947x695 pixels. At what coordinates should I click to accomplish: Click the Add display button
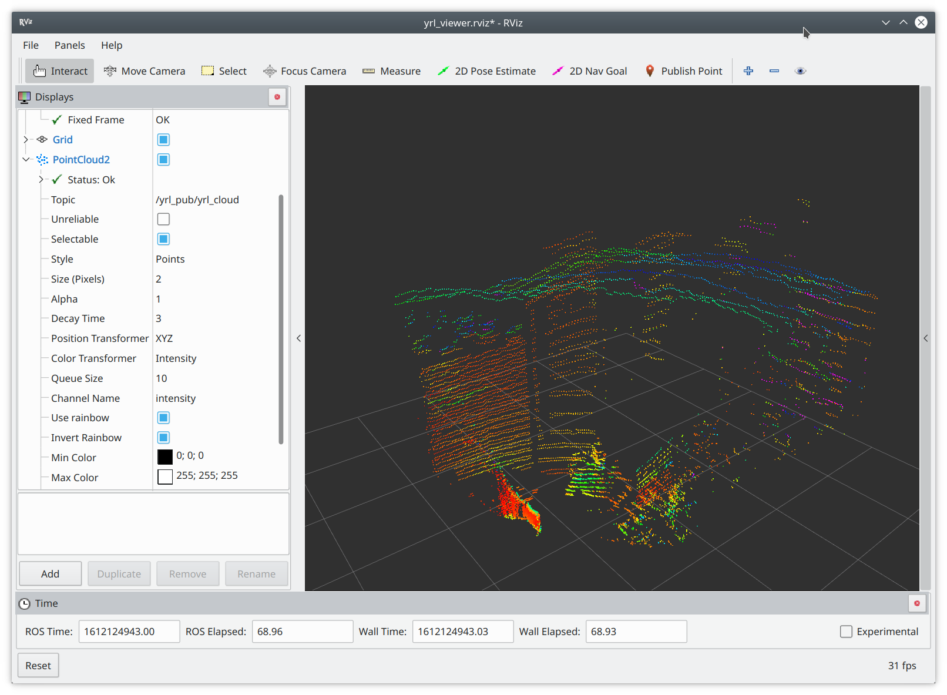(51, 574)
